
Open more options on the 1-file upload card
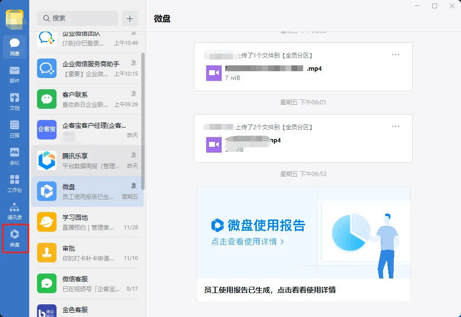tap(395, 55)
